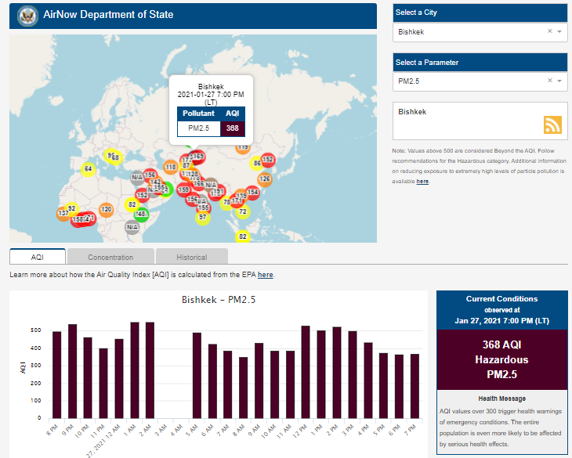The image size is (572, 458).
Task: Open the Bishkek RSS feed icon
Action: (x=553, y=125)
